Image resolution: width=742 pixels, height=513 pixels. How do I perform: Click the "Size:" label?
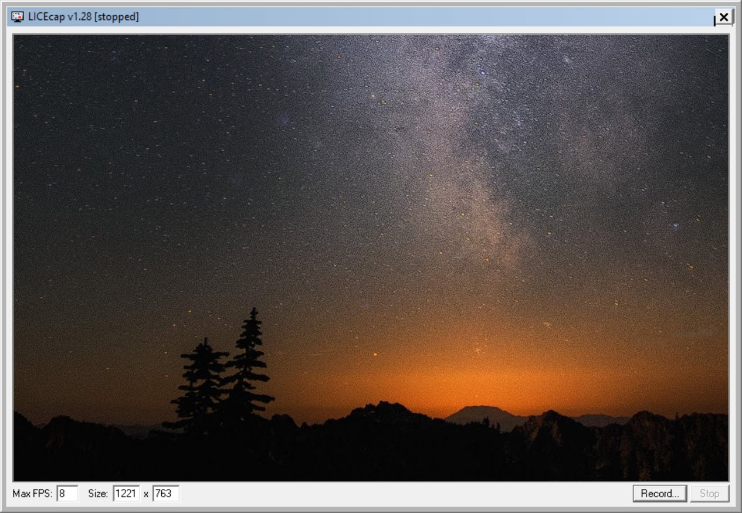click(98, 494)
